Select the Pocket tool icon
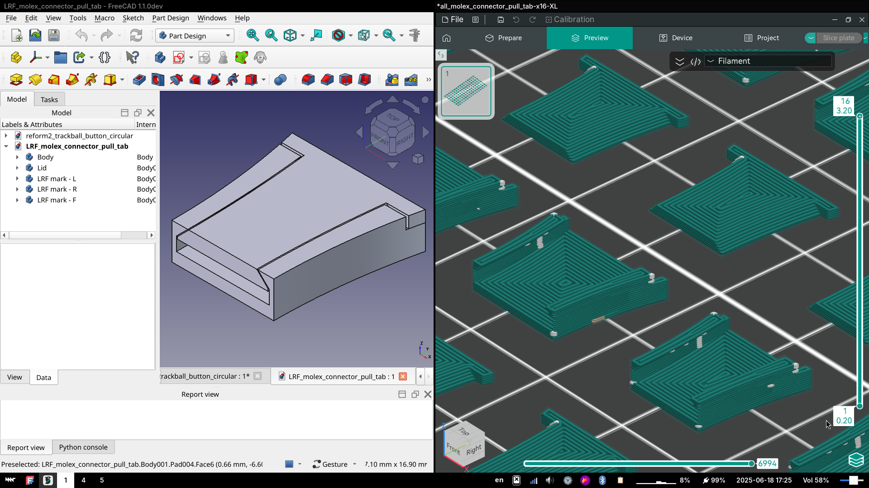Viewport: 869px width, 488px height. [x=139, y=80]
